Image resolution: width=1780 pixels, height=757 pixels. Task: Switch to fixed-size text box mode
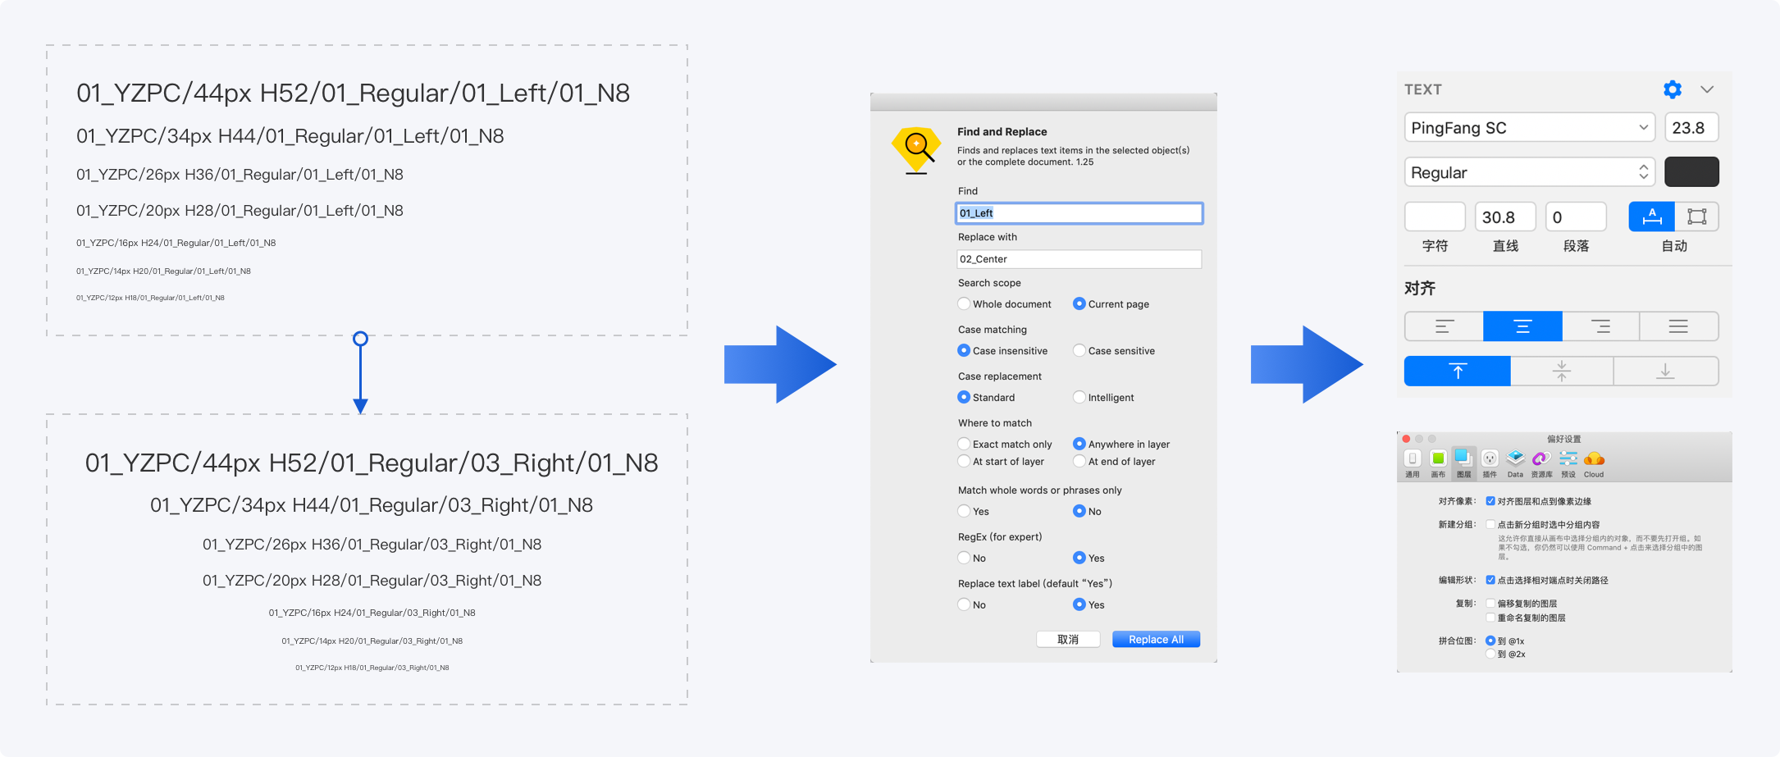click(x=1696, y=217)
